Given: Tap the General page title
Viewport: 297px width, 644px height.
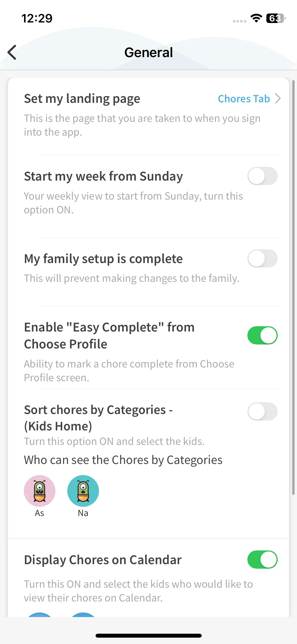Looking at the screenshot, I should click(149, 52).
